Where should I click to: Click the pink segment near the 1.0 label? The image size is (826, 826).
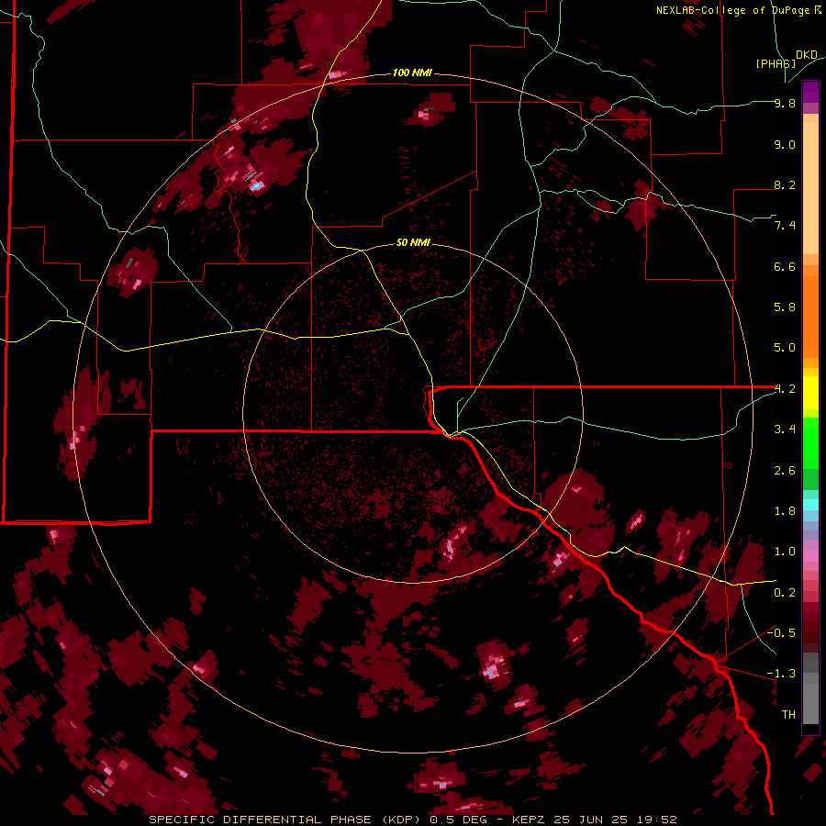click(x=810, y=556)
